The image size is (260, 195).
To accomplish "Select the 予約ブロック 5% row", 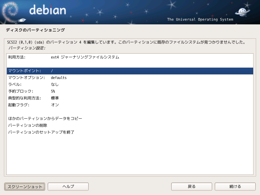I will (130, 91).
